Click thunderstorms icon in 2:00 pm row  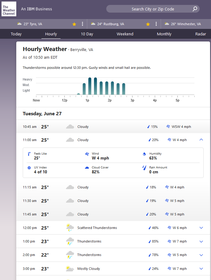point(70,255)
